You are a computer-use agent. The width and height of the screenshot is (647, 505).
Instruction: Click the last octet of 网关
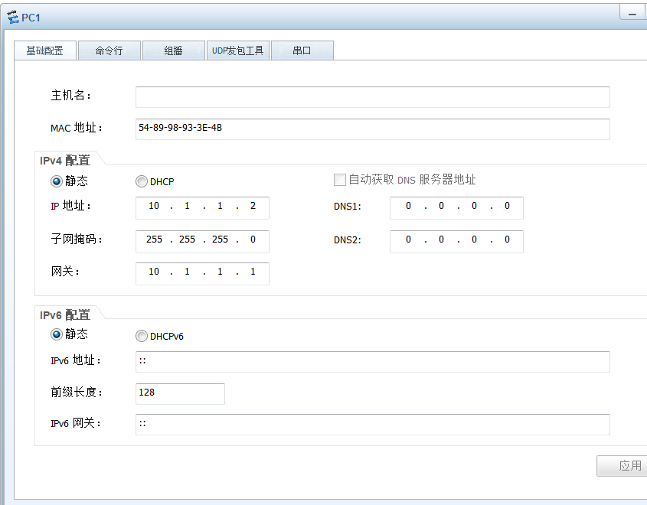[x=253, y=272]
